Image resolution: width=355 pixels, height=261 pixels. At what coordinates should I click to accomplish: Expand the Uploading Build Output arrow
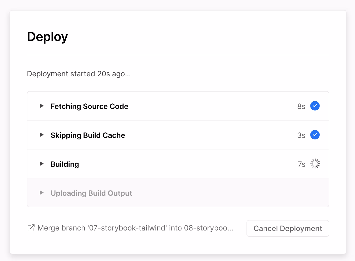pyautogui.click(x=41, y=193)
